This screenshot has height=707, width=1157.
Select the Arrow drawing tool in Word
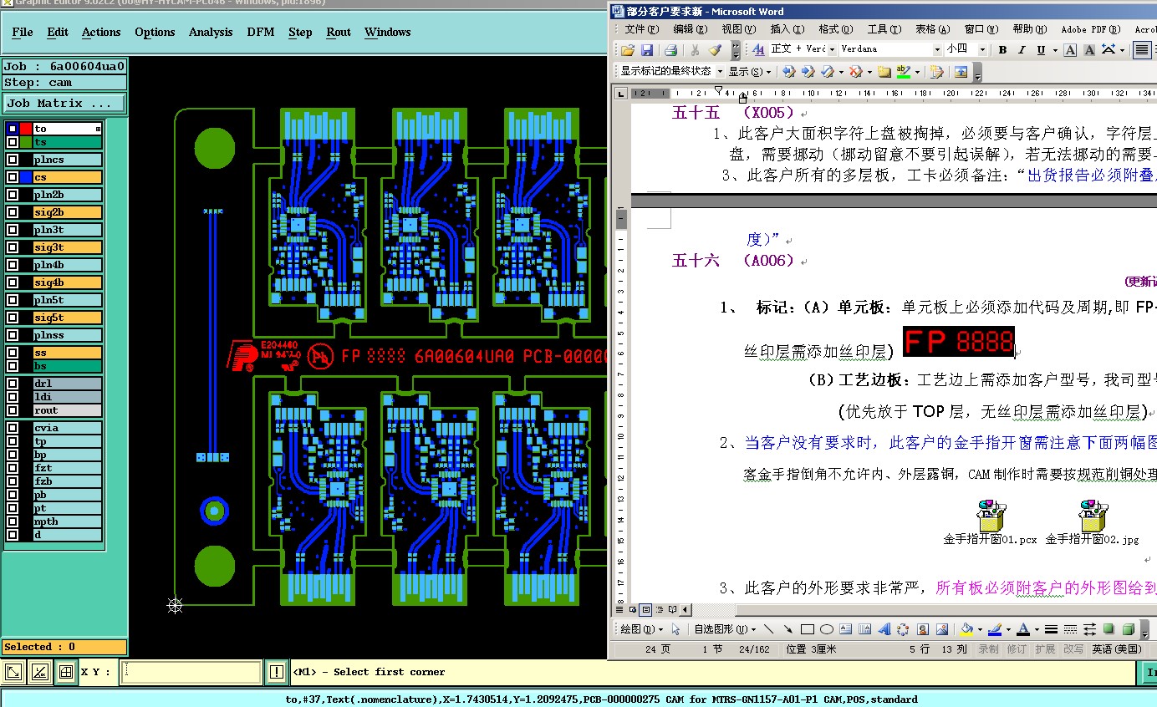click(787, 629)
